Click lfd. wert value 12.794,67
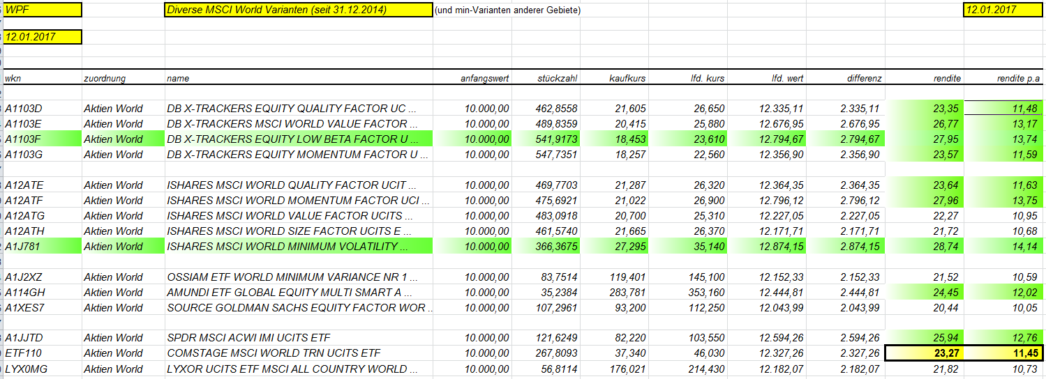This screenshot has width=1046, height=379. [767, 139]
